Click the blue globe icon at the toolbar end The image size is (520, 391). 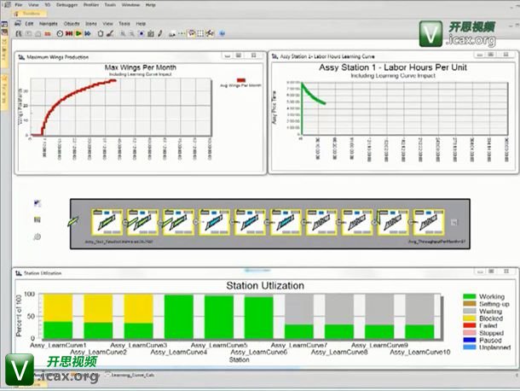222,33
